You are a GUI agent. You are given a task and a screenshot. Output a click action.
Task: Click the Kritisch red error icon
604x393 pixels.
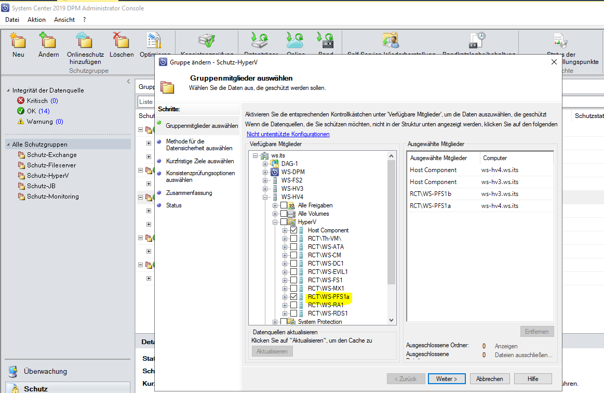[x=21, y=101]
